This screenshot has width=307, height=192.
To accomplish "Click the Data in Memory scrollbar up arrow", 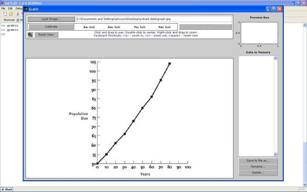I will (276, 58).
